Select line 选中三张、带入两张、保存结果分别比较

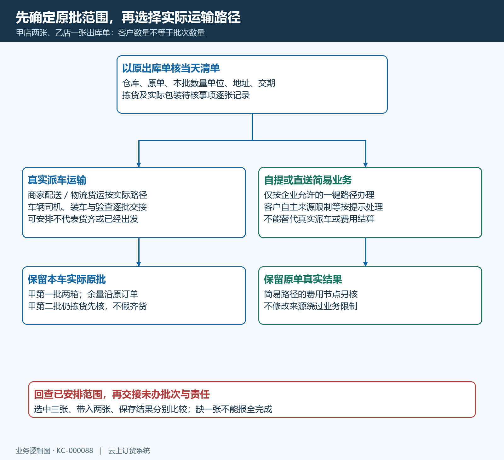[111, 409]
